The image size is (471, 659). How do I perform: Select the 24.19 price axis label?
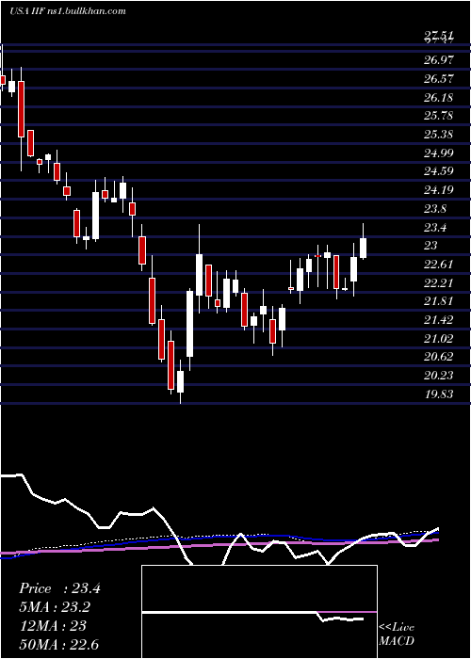[439, 190]
